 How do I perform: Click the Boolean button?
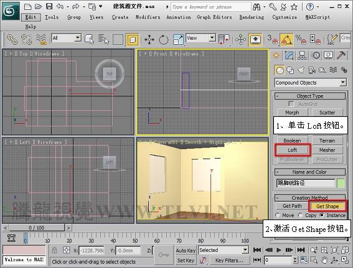[x=292, y=141]
